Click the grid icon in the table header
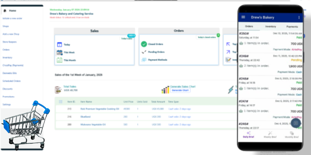Viewport: 311px width, 155px height. click(61, 102)
